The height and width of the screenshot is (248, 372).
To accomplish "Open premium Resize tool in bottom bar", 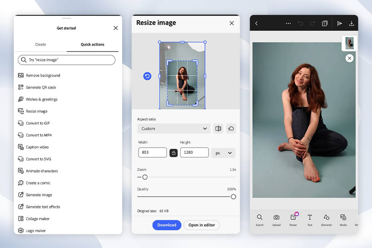I will (x=293, y=220).
